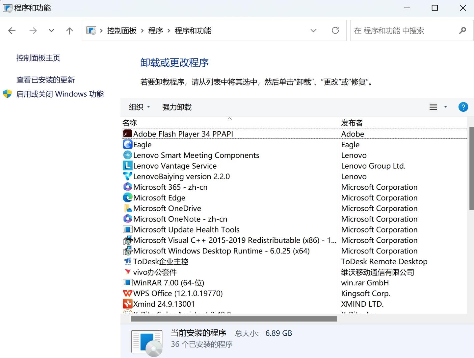Open 查看已安装的更新 link
The image size is (474, 358).
coord(46,80)
